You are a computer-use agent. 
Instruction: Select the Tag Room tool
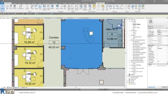pos(90,8)
